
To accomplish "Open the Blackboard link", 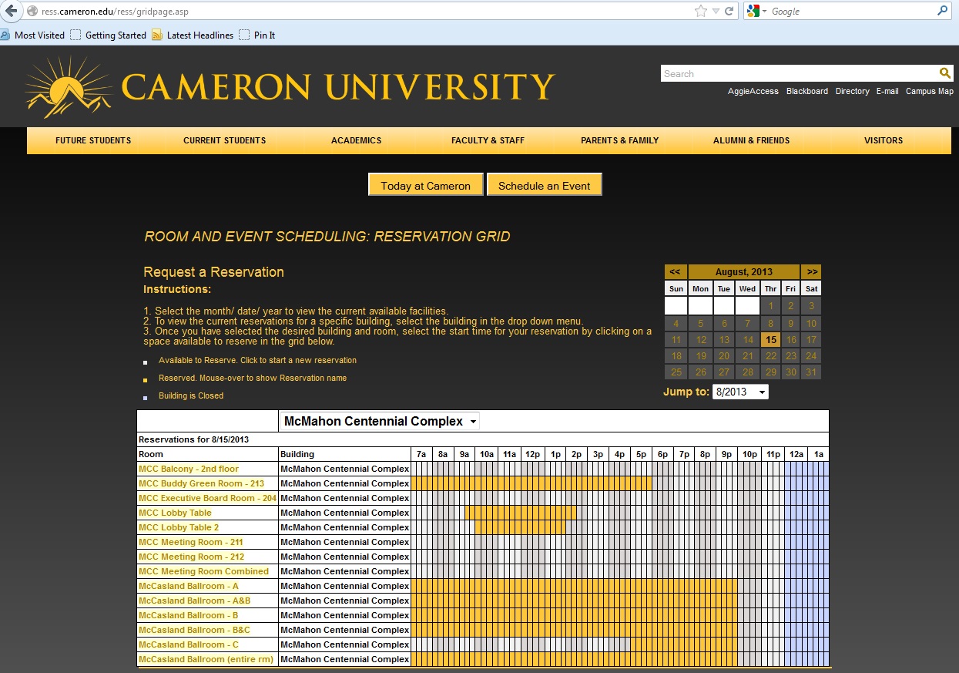I will point(807,91).
